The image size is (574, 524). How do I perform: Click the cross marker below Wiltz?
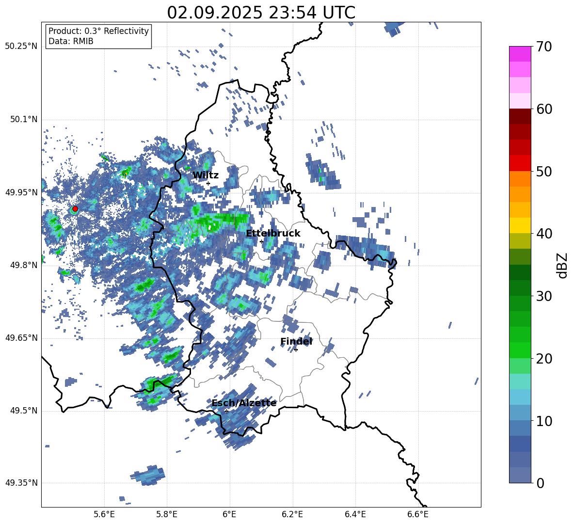208,183
